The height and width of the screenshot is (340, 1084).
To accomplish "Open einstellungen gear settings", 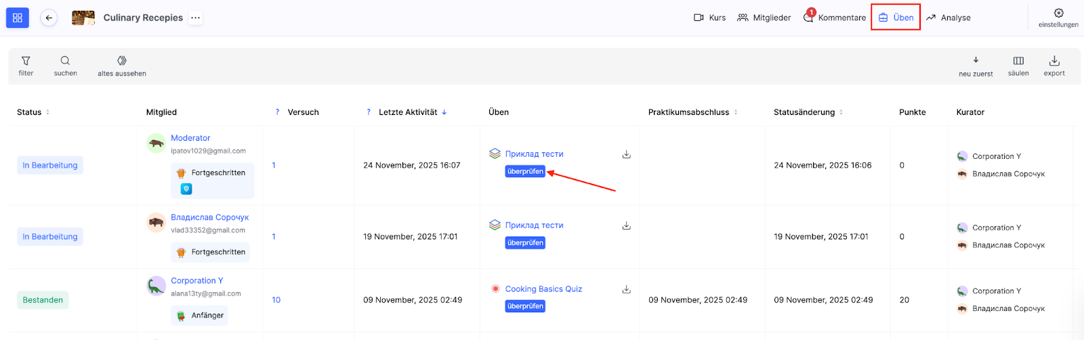I will (x=1058, y=14).
